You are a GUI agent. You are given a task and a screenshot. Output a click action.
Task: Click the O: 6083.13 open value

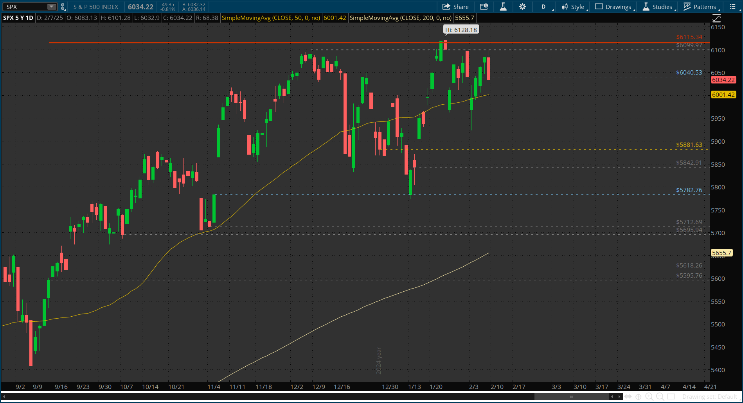pyautogui.click(x=82, y=18)
